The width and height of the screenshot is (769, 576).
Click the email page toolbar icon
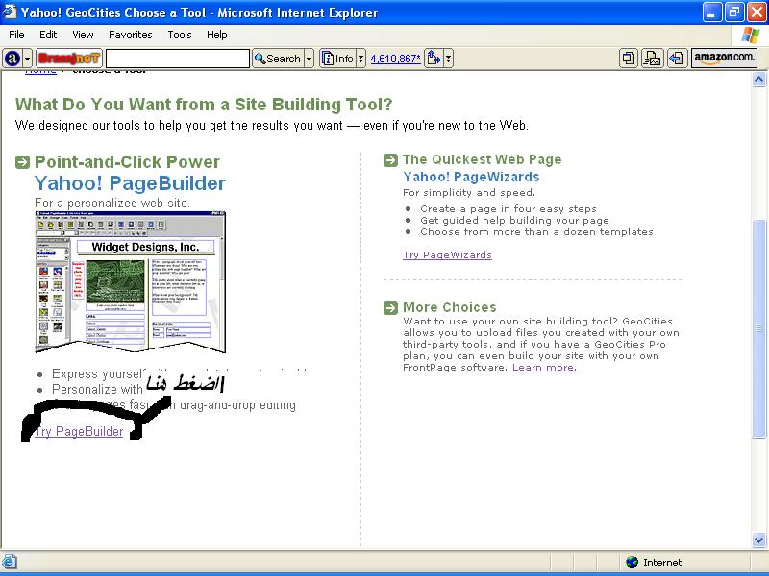click(653, 59)
